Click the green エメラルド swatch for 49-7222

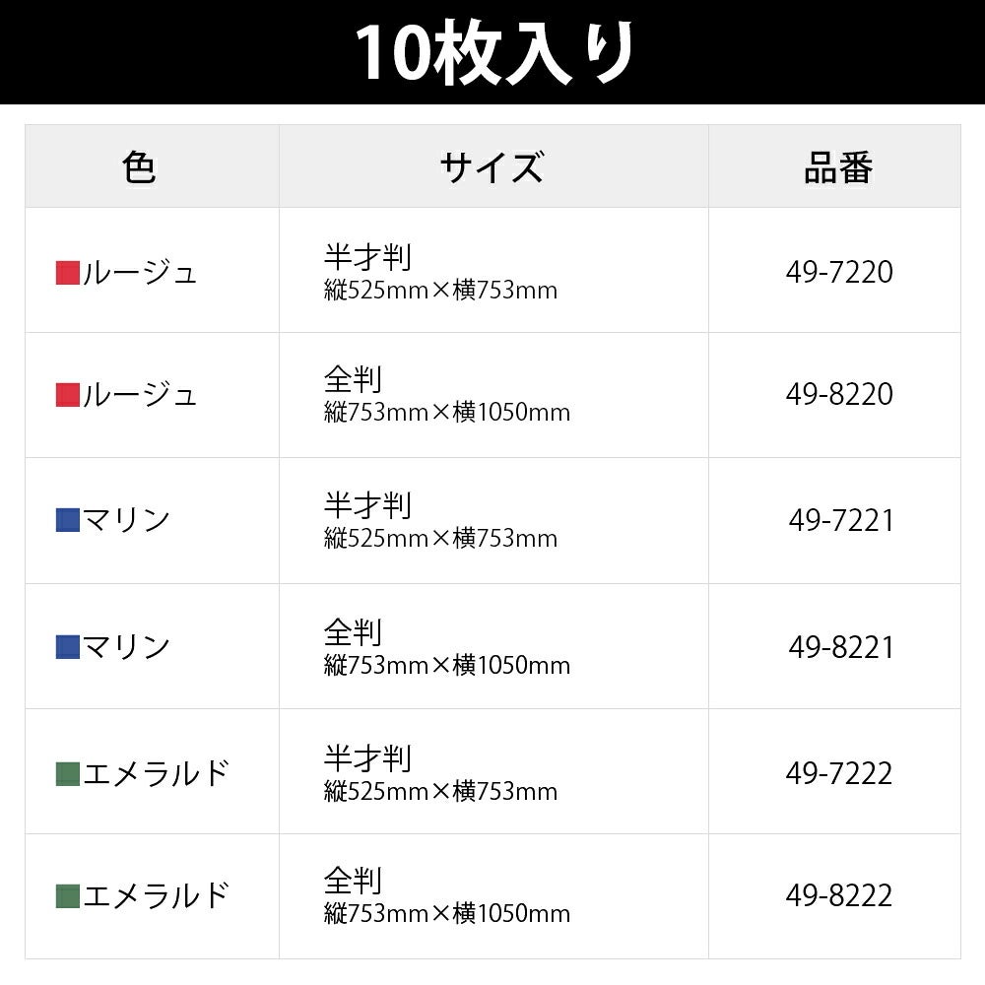[x=68, y=774]
